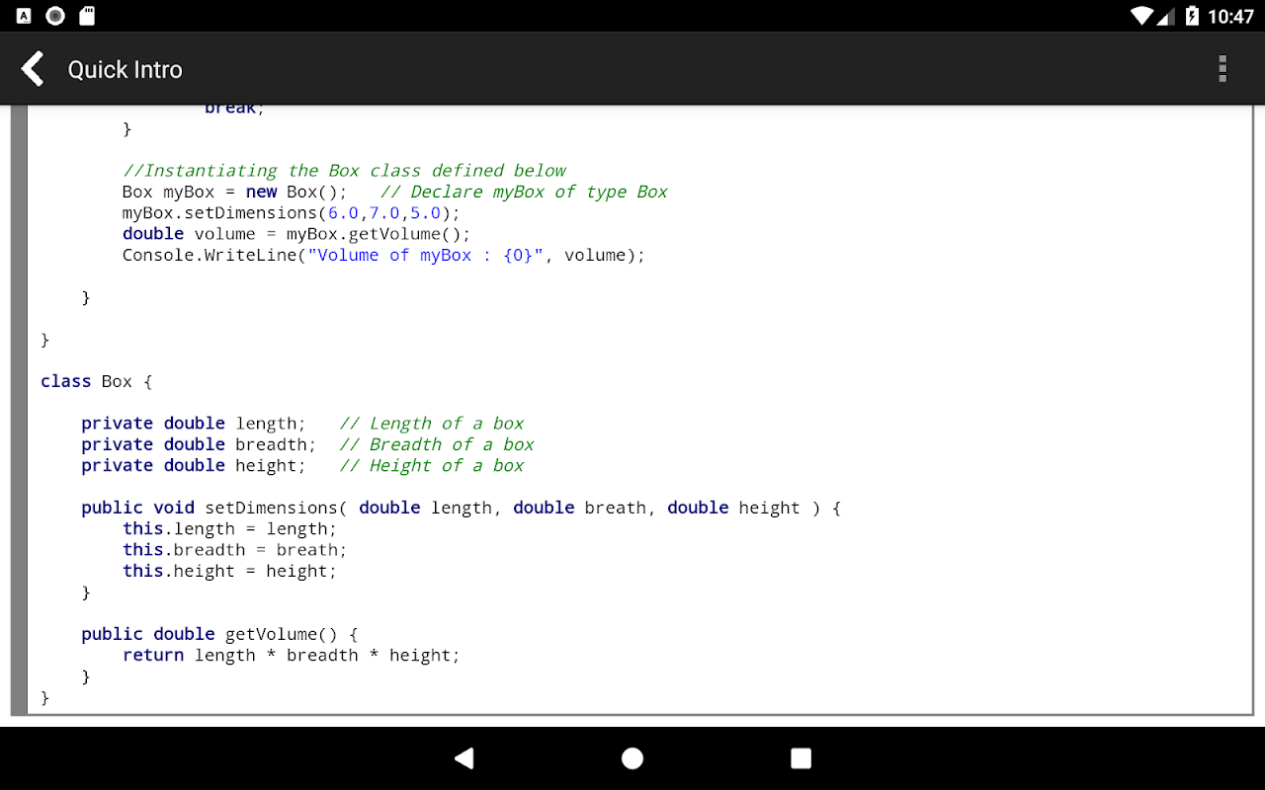The image size is (1265, 790).
Task: Tap the 'class Box {' declaration line
Action: 97,381
